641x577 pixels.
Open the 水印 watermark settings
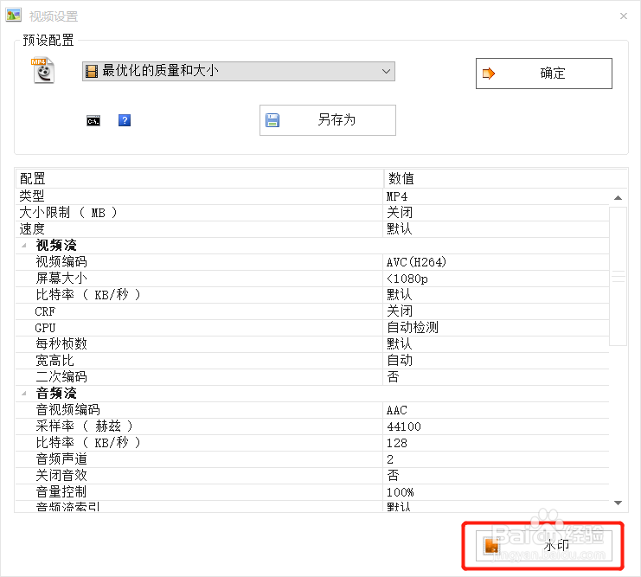(x=543, y=545)
